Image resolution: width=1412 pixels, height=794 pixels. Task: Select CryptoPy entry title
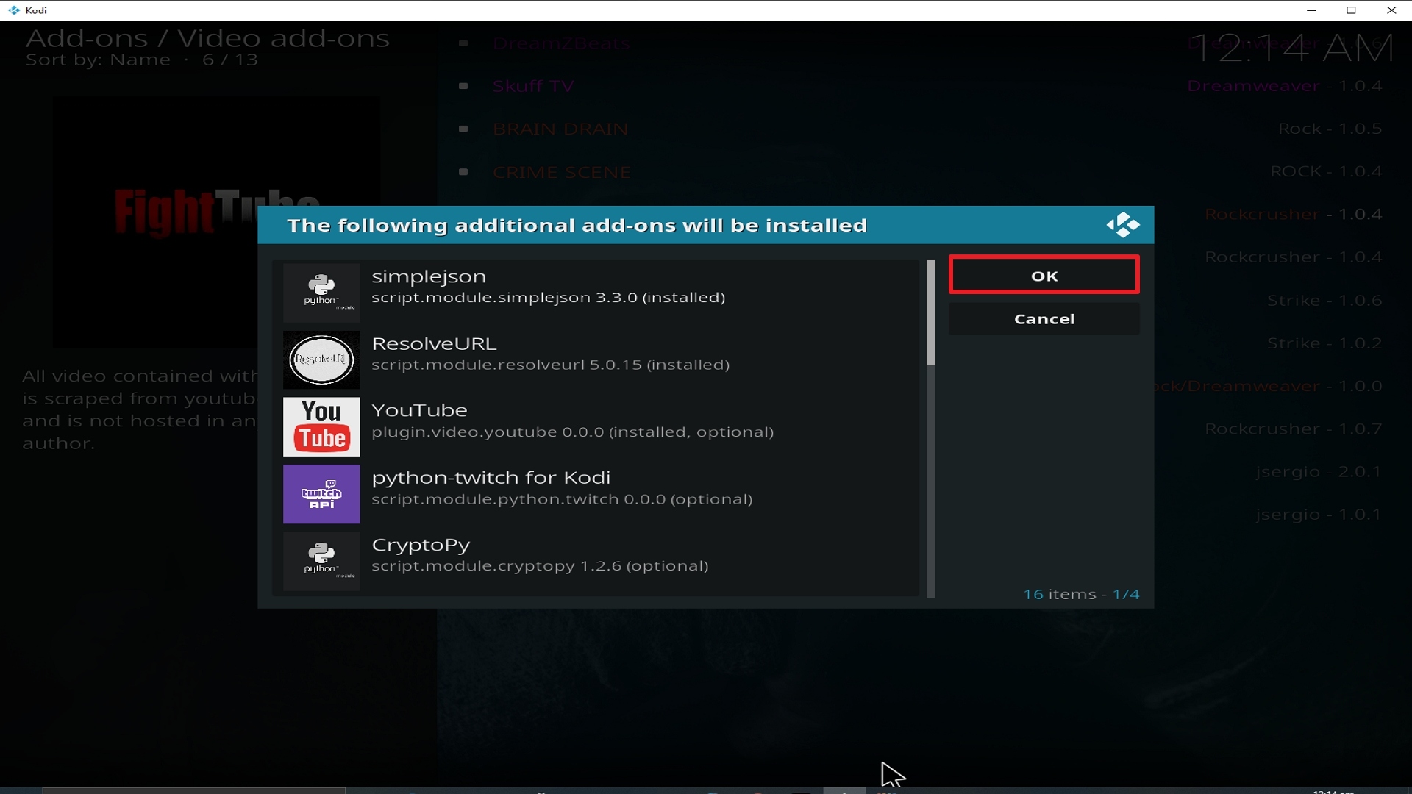pos(421,545)
